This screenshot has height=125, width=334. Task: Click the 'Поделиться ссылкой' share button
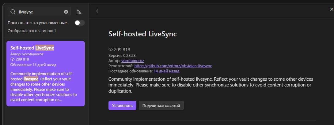coord(161,105)
